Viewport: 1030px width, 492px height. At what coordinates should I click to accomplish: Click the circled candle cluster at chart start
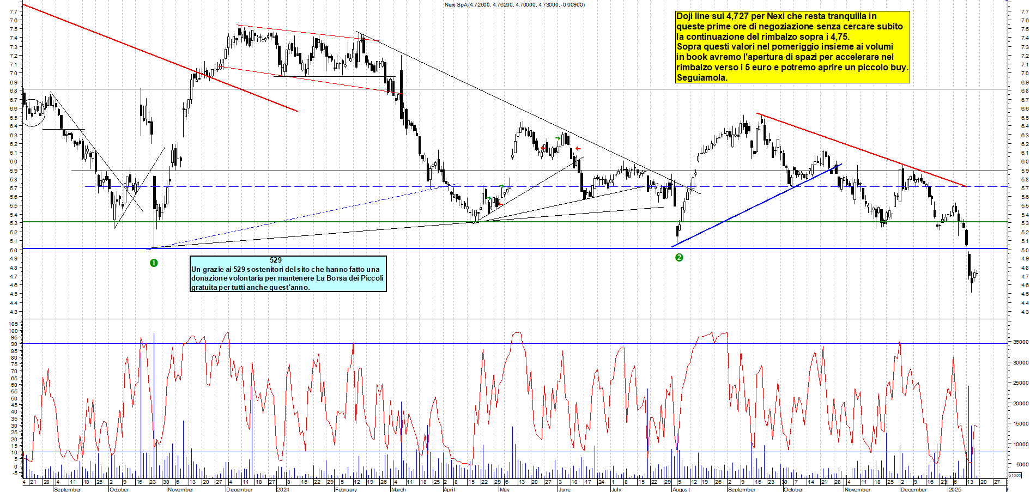pyautogui.click(x=33, y=113)
